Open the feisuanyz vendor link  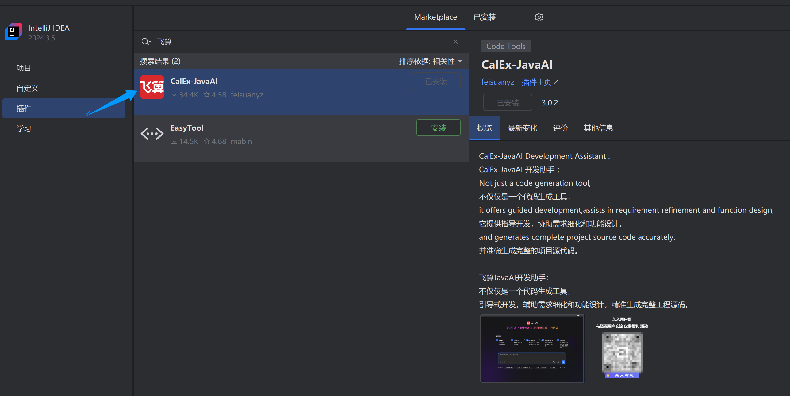(497, 82)
